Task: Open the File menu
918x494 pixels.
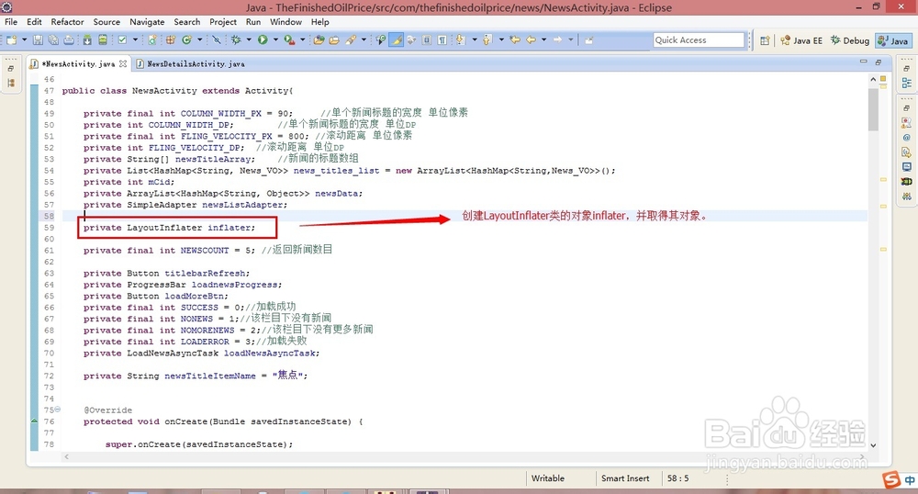Action: point(11,22)
